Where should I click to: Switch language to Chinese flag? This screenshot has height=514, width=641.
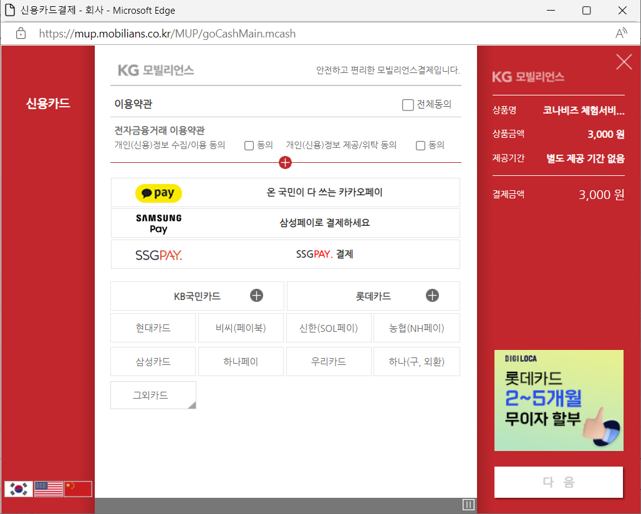pos(78,488)
